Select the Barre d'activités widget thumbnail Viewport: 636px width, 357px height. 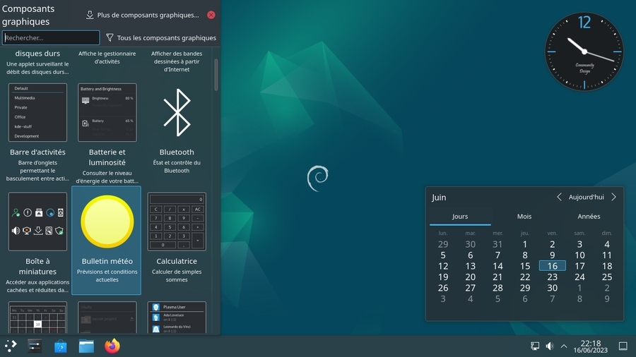coord(37,112)
